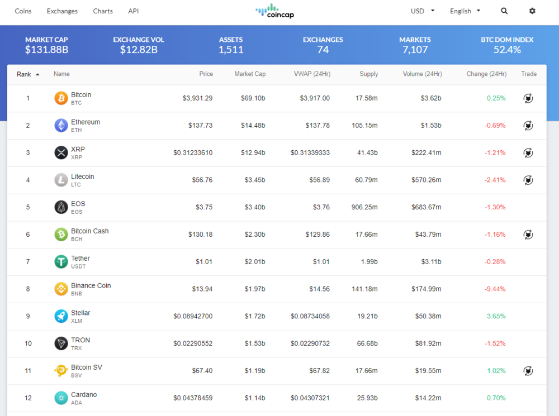The width and height of the screenshot is (559, 416).
Task: Click the Bitcoin trade ShapeShift icon
Action: 528,98
